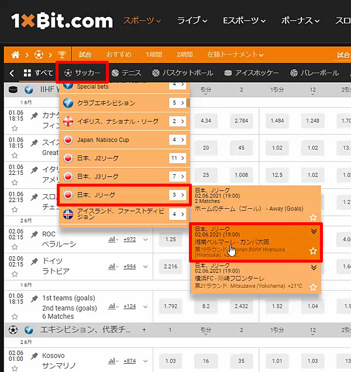Viewport: 351px width, 372px height.
Task: Expand エキシビション、代表チ… plus icon
Action: pyautogui.click(x=144, y=330)
